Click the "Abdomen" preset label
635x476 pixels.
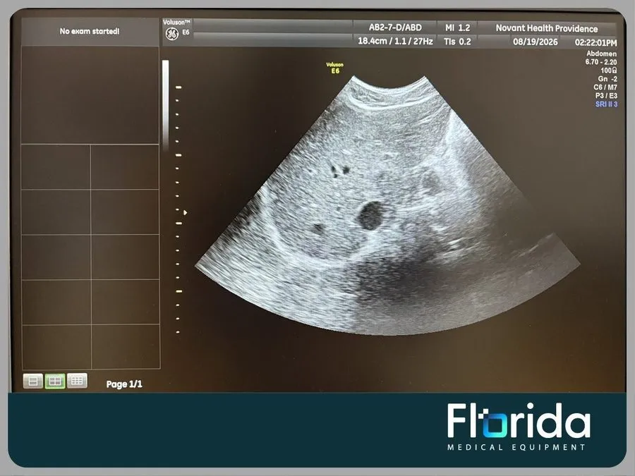click(601, 54)
